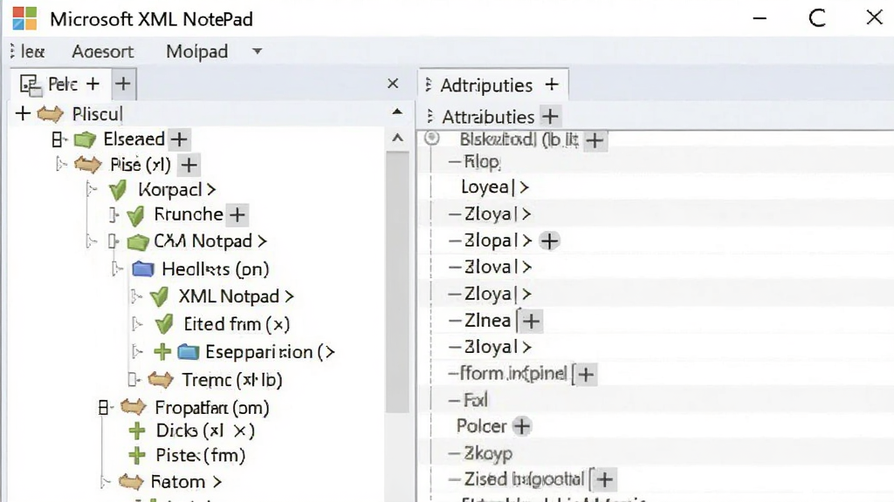
Task: Click the Esepparirion blue folder icon
Action: (189, 352)
